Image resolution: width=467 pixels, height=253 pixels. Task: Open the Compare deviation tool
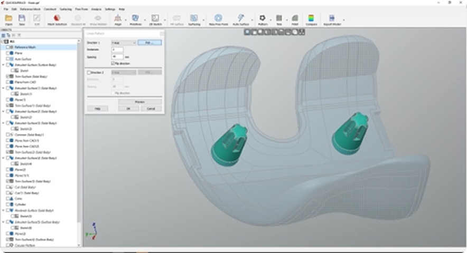tap(311, 20)
